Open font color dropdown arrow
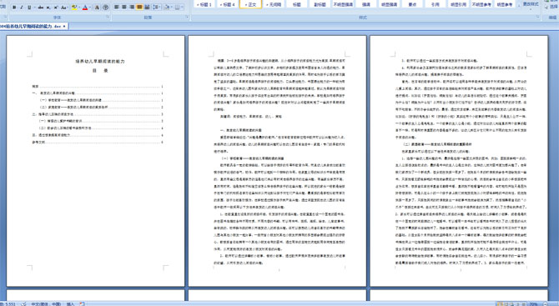 tap(90, 8)
